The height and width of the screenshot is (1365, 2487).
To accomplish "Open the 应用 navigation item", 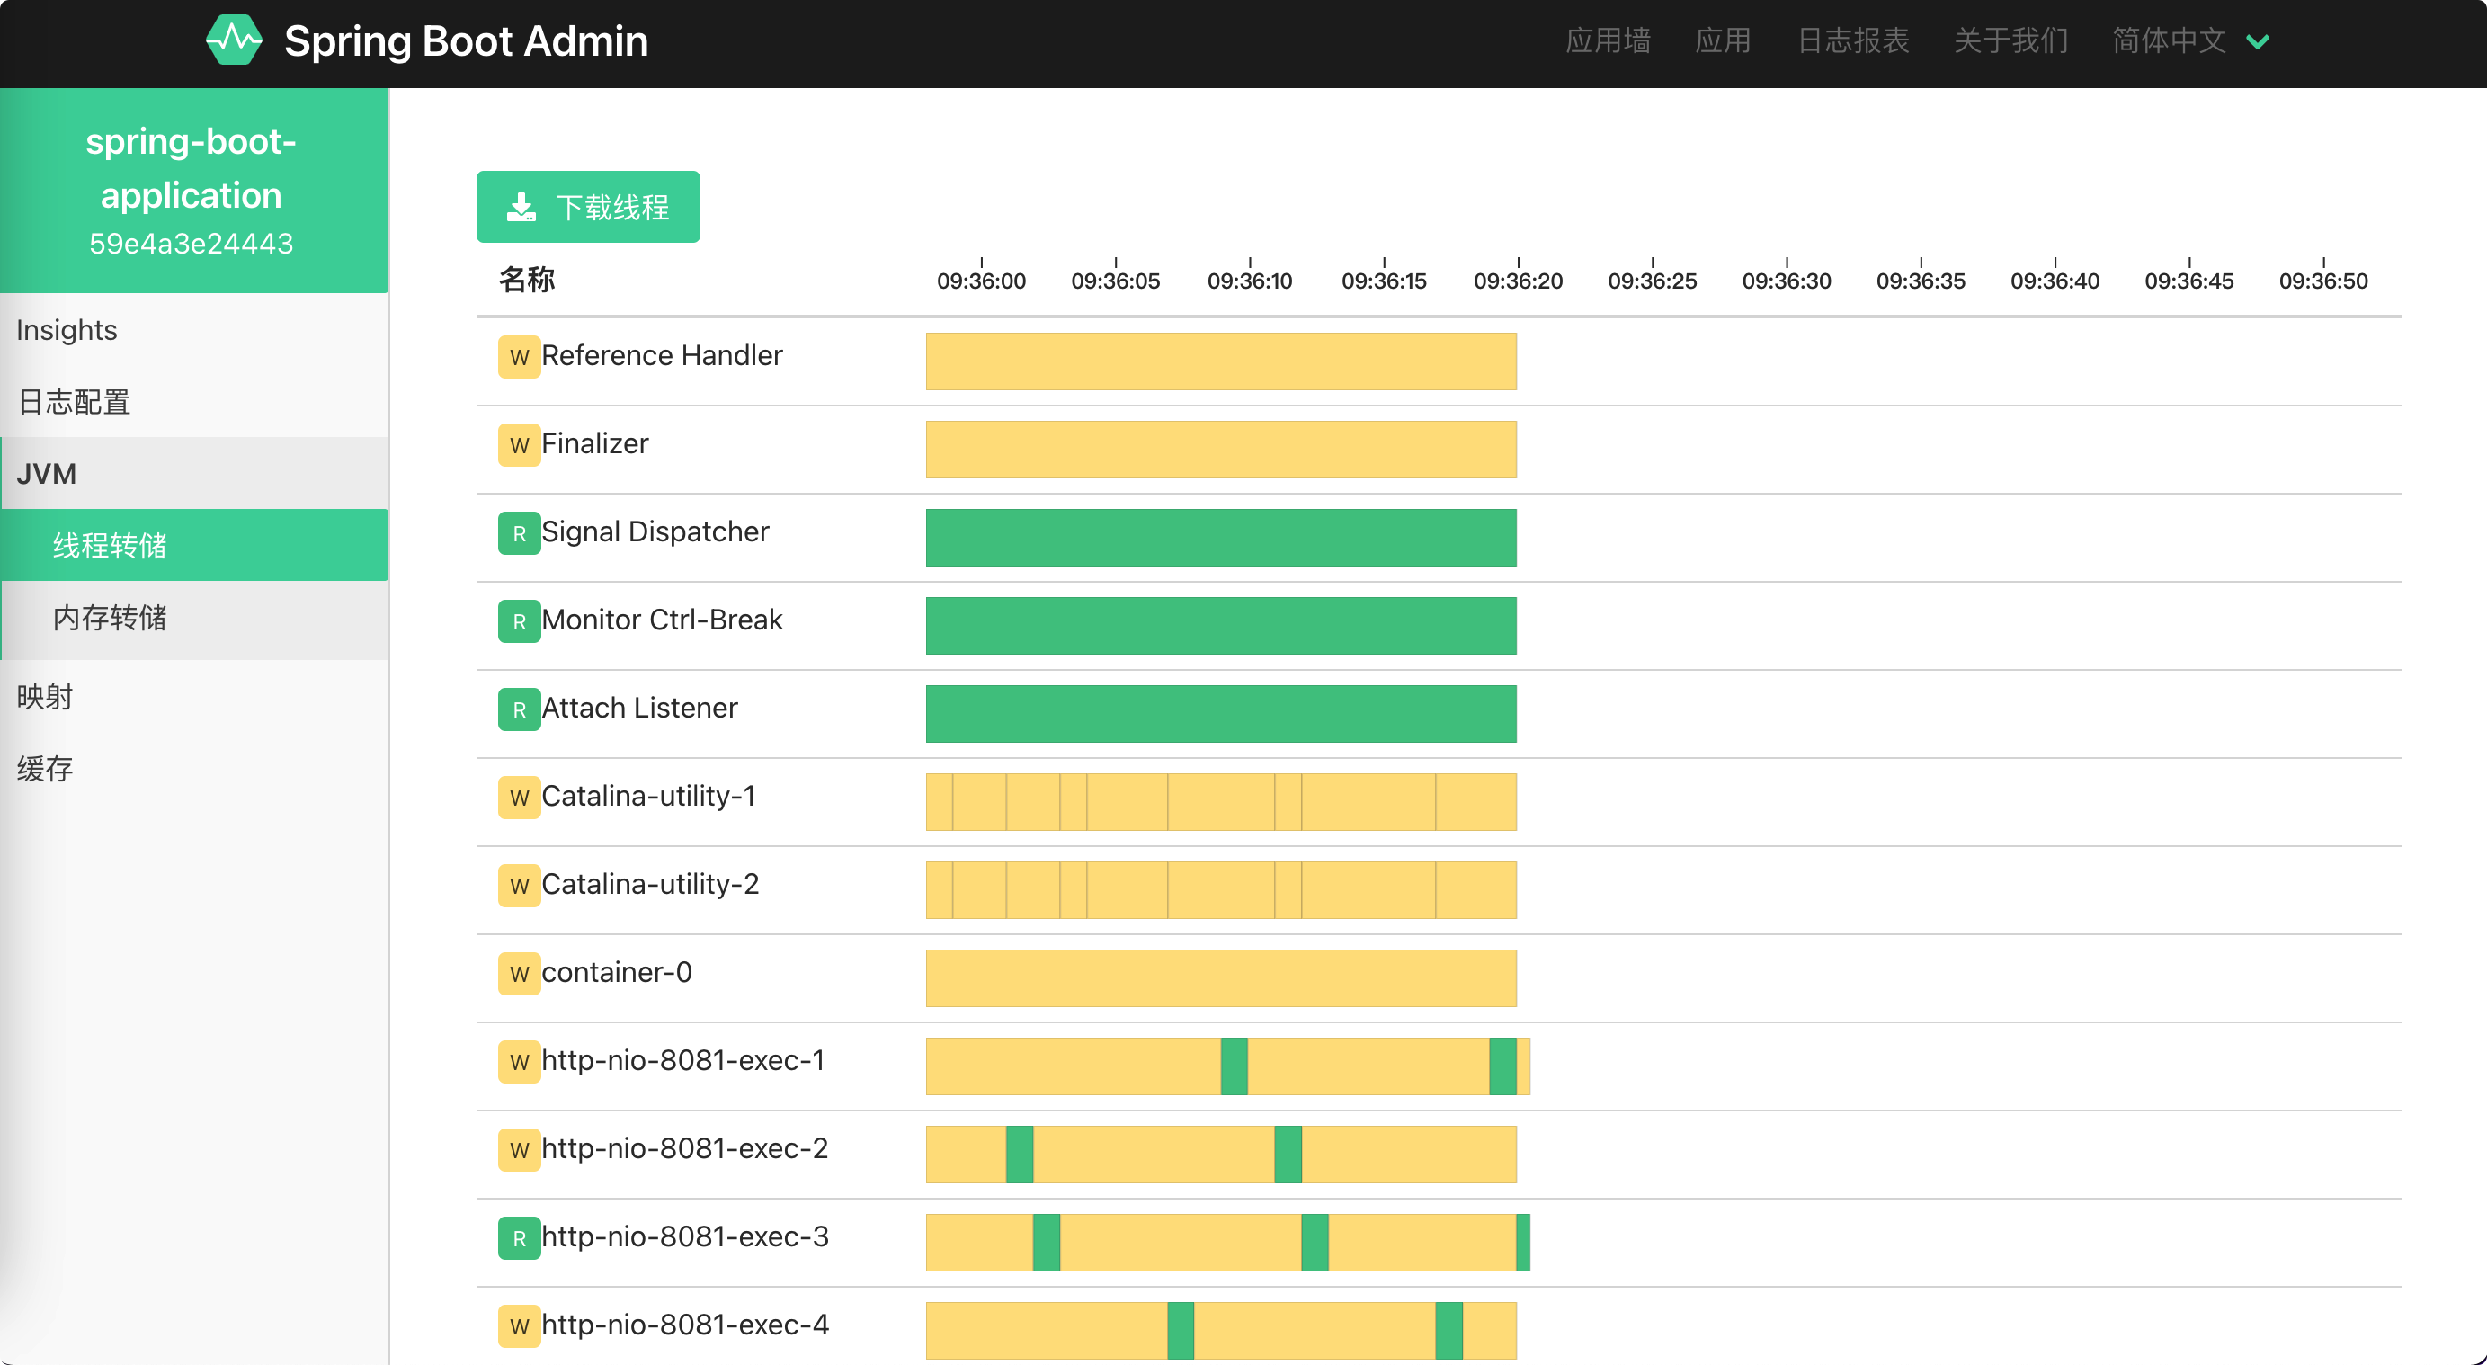I will click(1724, 40).
